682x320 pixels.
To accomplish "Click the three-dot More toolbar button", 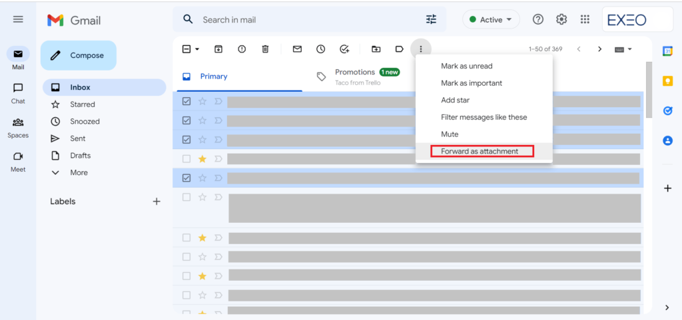I will click(421, 49).
